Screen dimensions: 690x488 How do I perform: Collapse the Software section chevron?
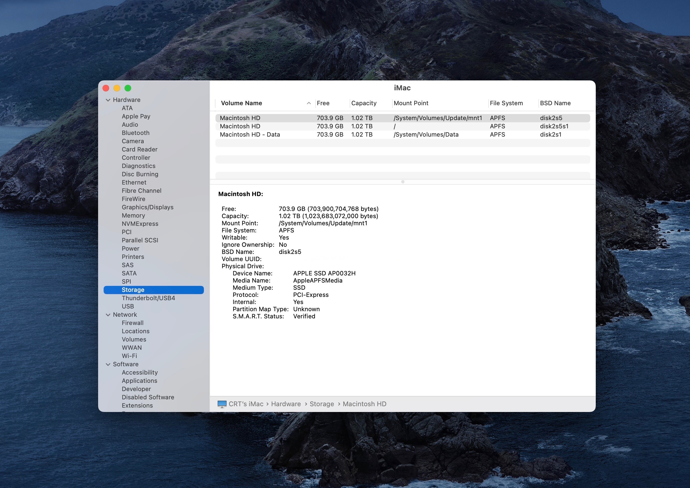click(x=108, y=364)
